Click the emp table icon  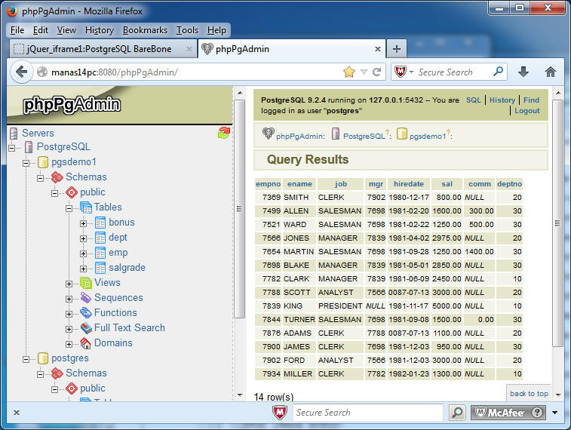point(100,253)
